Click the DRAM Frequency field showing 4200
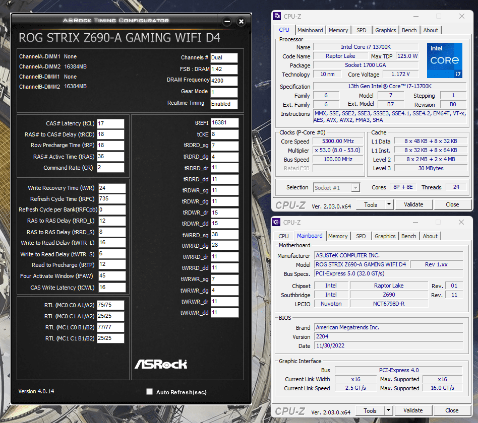The width and height of the screenshot is (478, 423). (224, 81)
